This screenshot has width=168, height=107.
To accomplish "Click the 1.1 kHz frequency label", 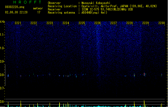I will point(2,35).
